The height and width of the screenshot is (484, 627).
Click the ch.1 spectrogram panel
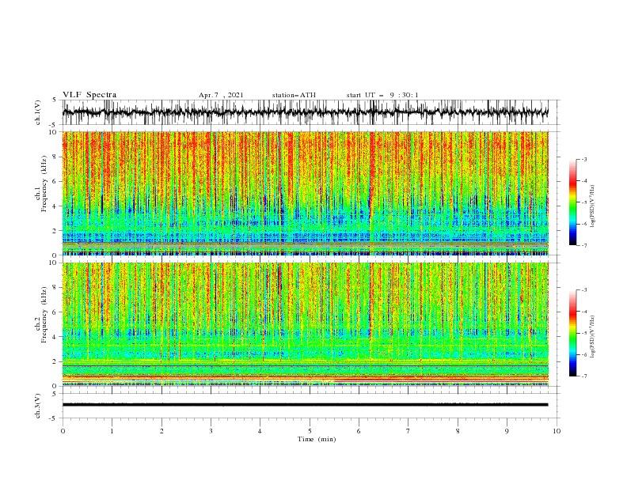[x=305, y=193]
